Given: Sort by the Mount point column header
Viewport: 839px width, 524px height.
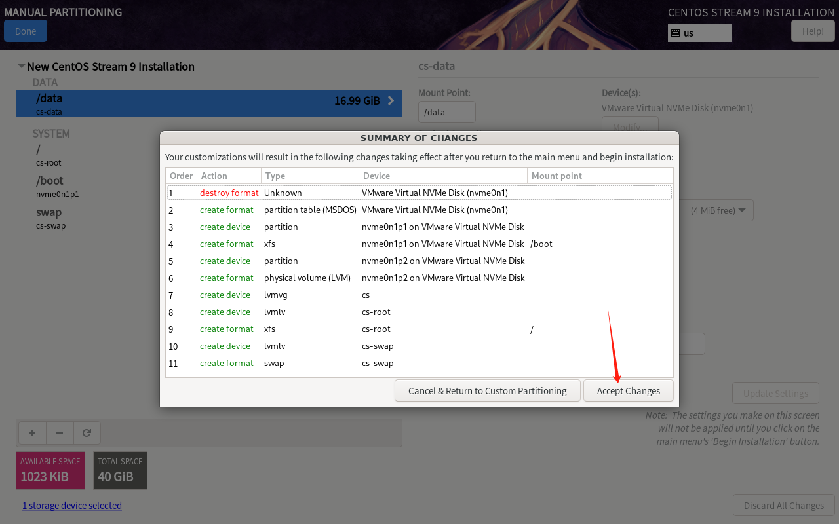Looking at the screenshot, I should 600,176.
